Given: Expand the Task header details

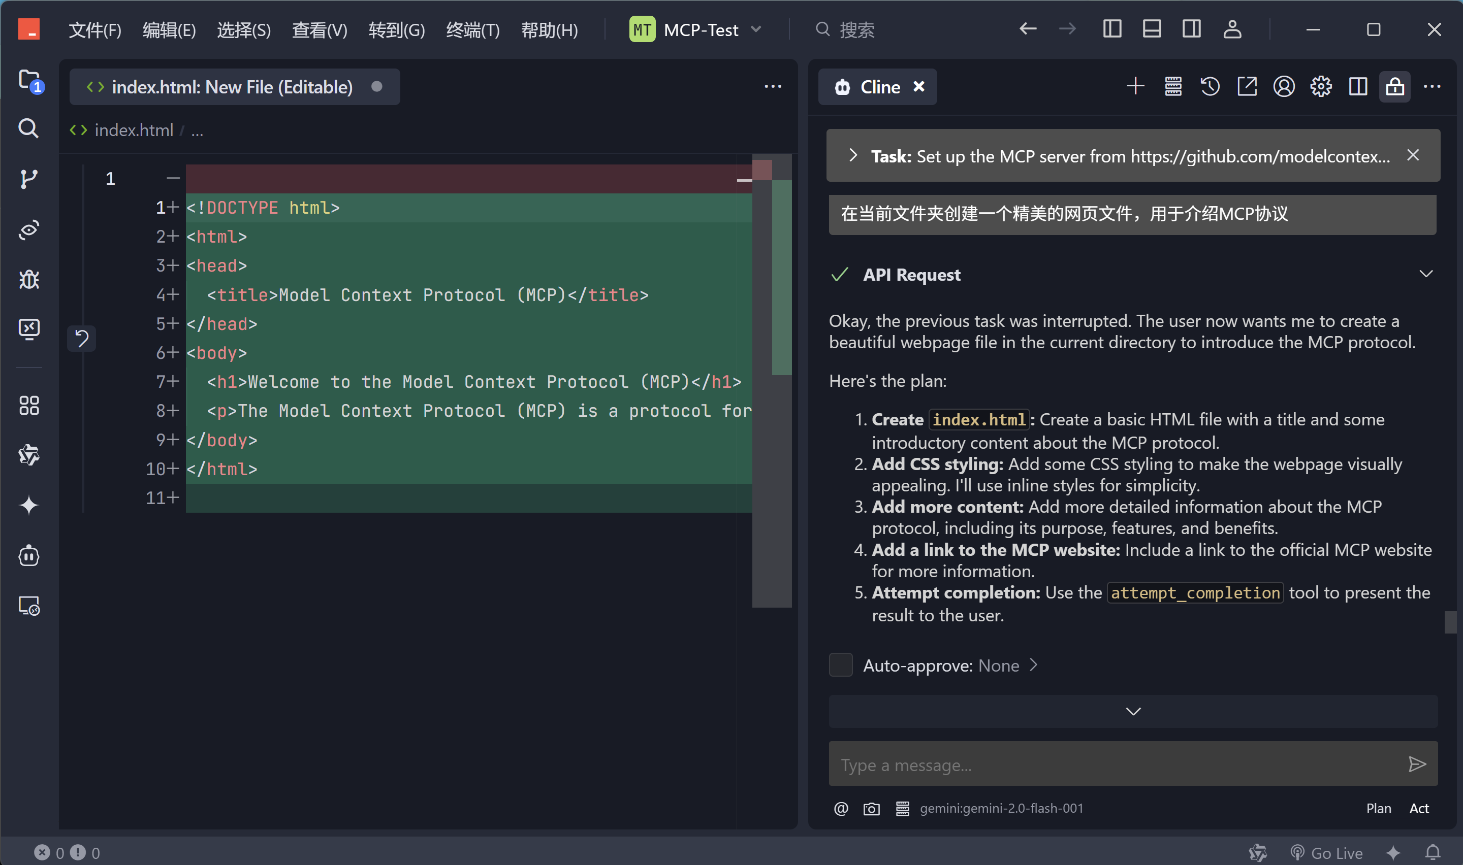Looking at the screenshot, I should 853,156.
